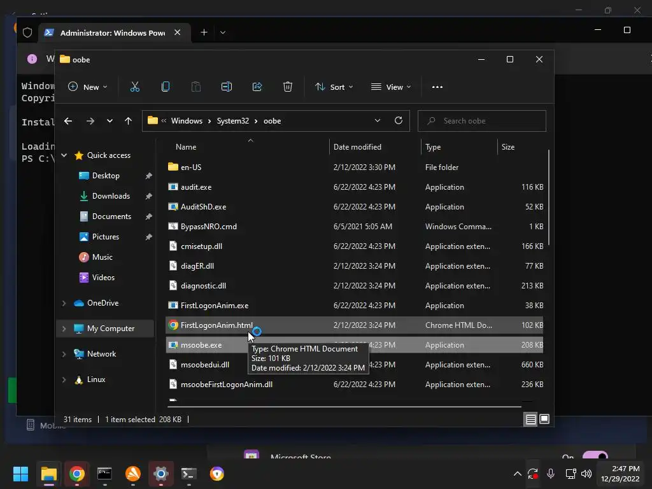Screen dimensions: 652x489
Task: Click the Copy icon in Explorer toolbar
Action: pyautogui.click(x=166, y=87)
